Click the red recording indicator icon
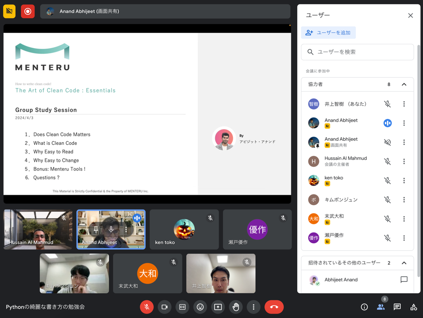423x318 pixels. [28, 11]
